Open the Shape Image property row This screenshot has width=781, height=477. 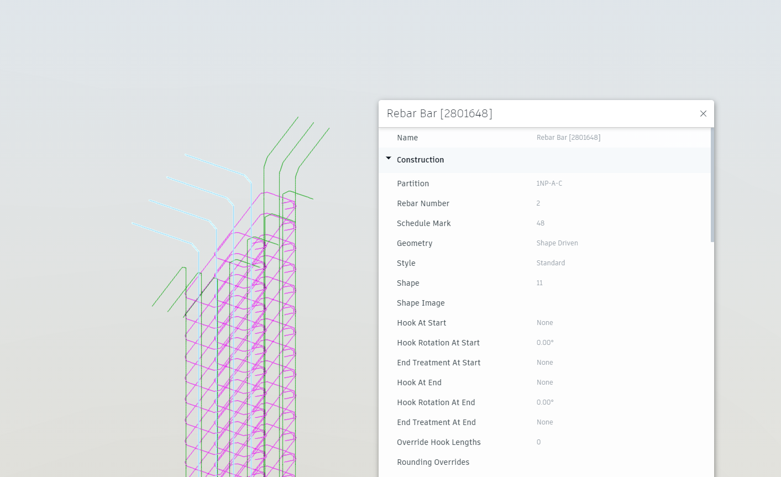[x=421, y=302]
